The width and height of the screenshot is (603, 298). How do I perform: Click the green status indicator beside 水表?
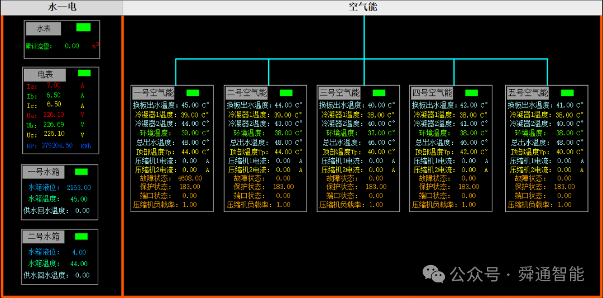(x=83, y=27)
